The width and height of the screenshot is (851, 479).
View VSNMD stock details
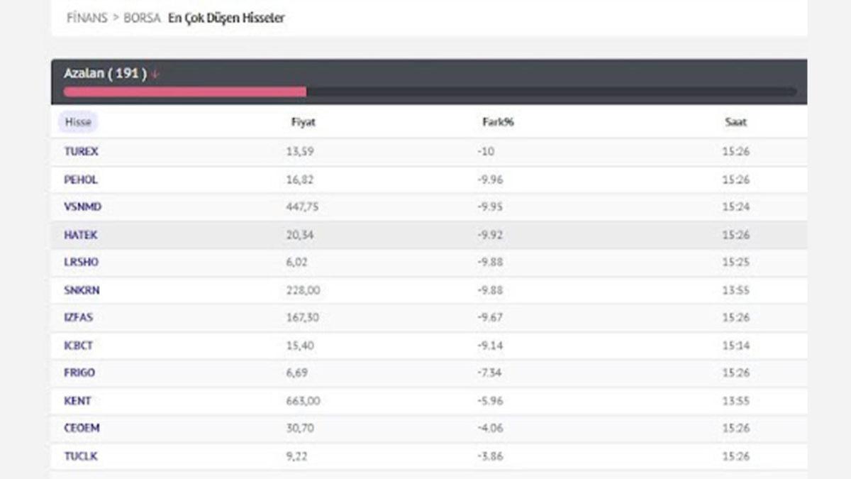click(82, 207)
